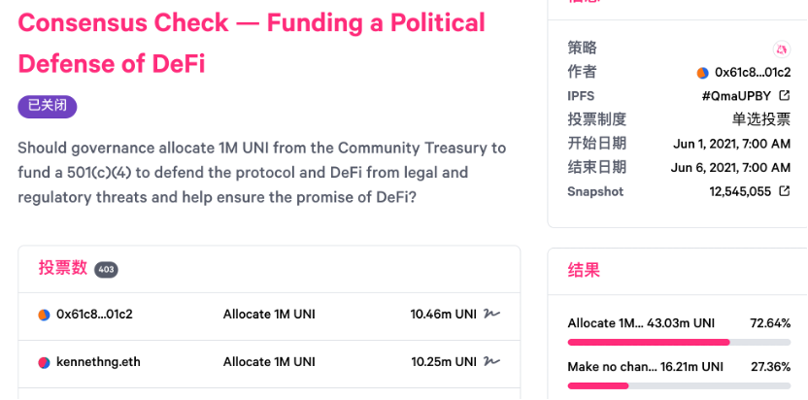
Task: Click signature icon for the 10.25m UNI vote
Action: pos(492,361)
